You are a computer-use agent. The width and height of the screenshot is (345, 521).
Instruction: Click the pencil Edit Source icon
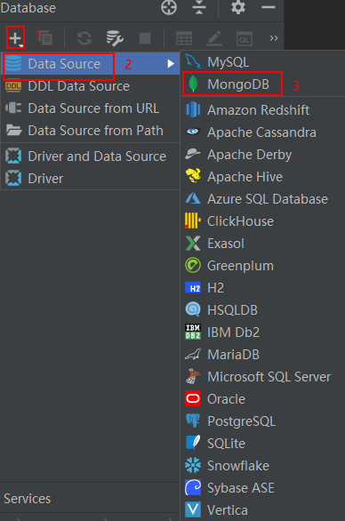click(214, 38)
